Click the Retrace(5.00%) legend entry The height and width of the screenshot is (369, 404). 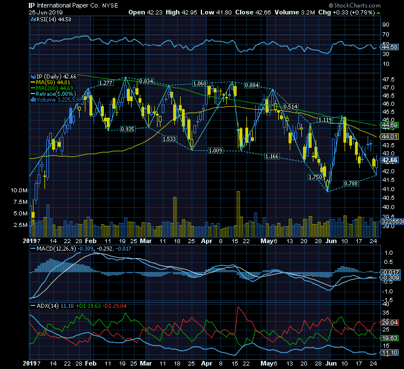(x=53, y=94)
